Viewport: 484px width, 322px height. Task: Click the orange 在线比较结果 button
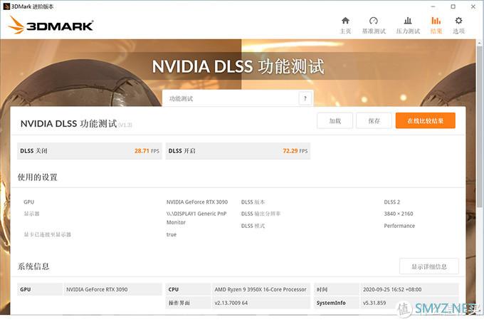click(426, 120)
